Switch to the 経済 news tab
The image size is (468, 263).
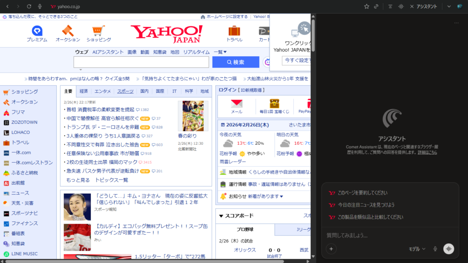(84, 91)
